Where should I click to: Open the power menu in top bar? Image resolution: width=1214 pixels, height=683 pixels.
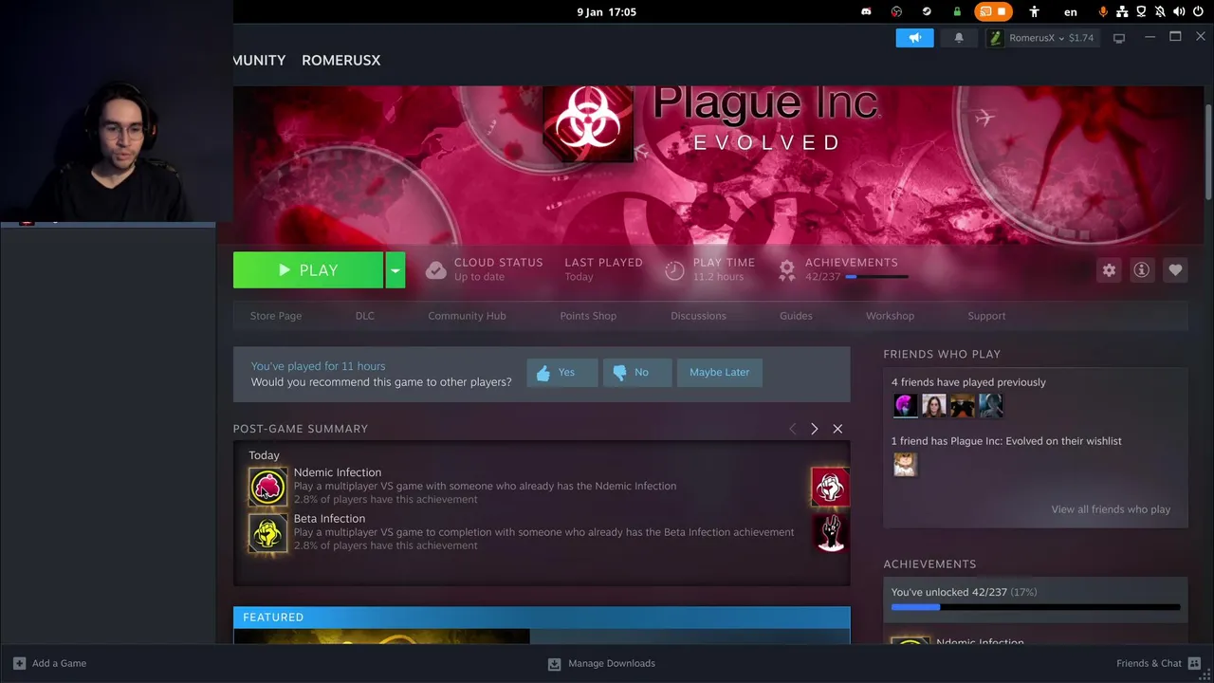point(1198,12)
